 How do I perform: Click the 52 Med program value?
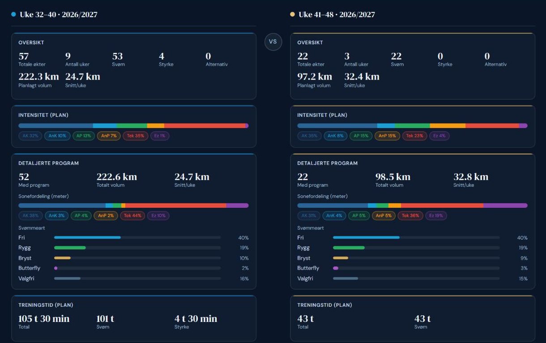coord(24,177)
